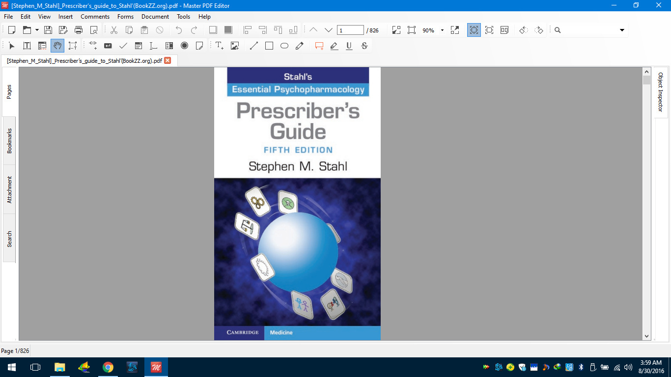This screenshot has height=377, width=671.
Task: Open Chrome from the taskbar
Action: (x=108, y=367)
